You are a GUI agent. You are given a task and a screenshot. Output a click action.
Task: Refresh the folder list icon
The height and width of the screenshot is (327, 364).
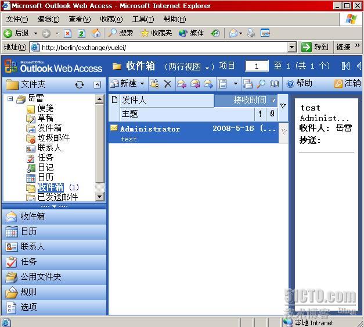point(80,84)
